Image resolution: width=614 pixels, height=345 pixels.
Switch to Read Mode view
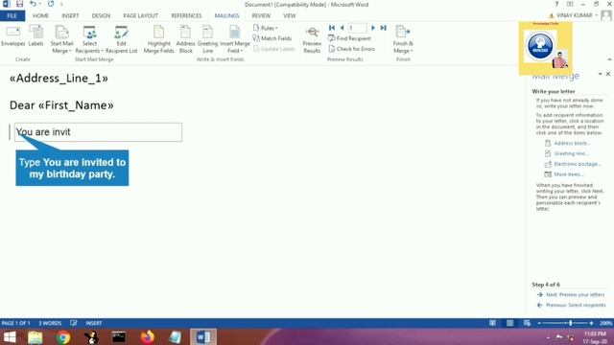pyautogui.click(x=492, y=323)
